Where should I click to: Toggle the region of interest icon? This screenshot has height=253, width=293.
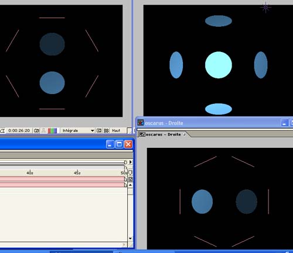(99, 130)
